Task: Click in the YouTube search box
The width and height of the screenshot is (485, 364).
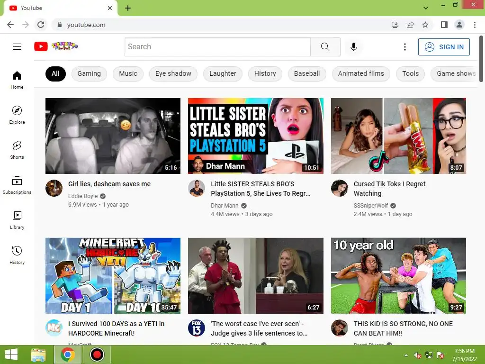Action: click(217, 47)
